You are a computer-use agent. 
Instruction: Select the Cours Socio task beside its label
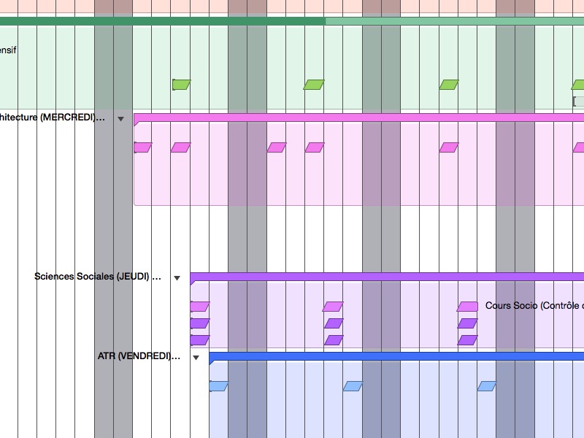pos(467,307)
